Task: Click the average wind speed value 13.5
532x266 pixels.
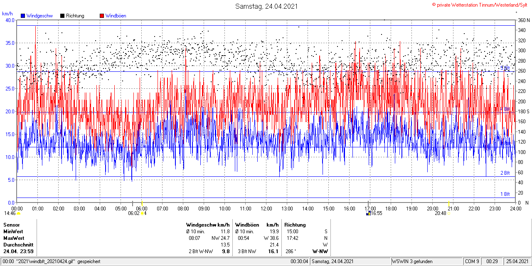Action: 225,245
